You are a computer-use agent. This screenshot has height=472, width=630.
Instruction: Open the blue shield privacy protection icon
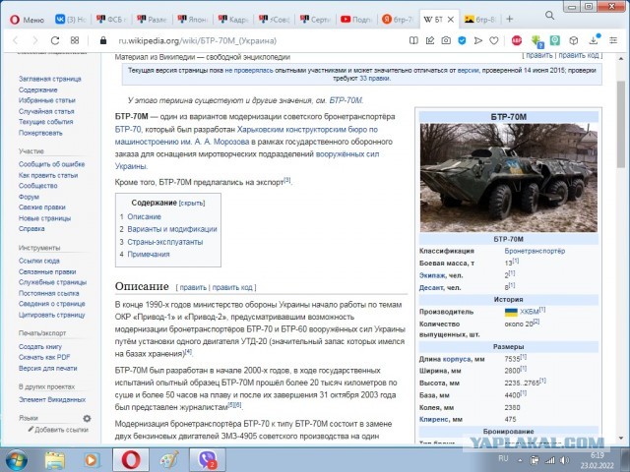tap(462, 40)
